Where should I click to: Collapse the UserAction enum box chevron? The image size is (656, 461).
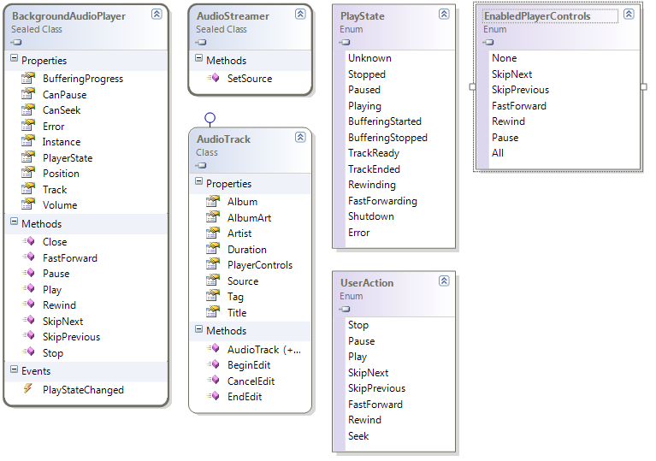(444, 281)
